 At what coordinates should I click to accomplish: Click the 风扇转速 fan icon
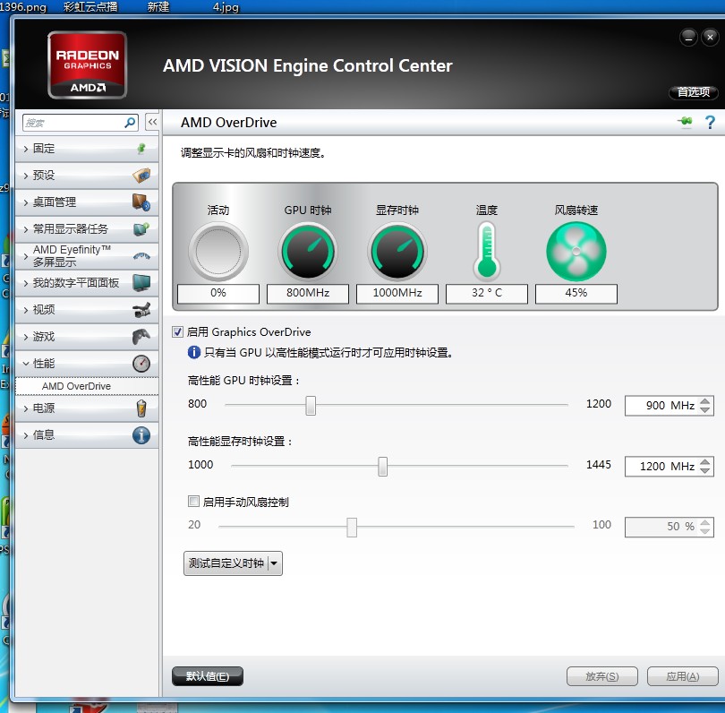click(x=576, y=251)
